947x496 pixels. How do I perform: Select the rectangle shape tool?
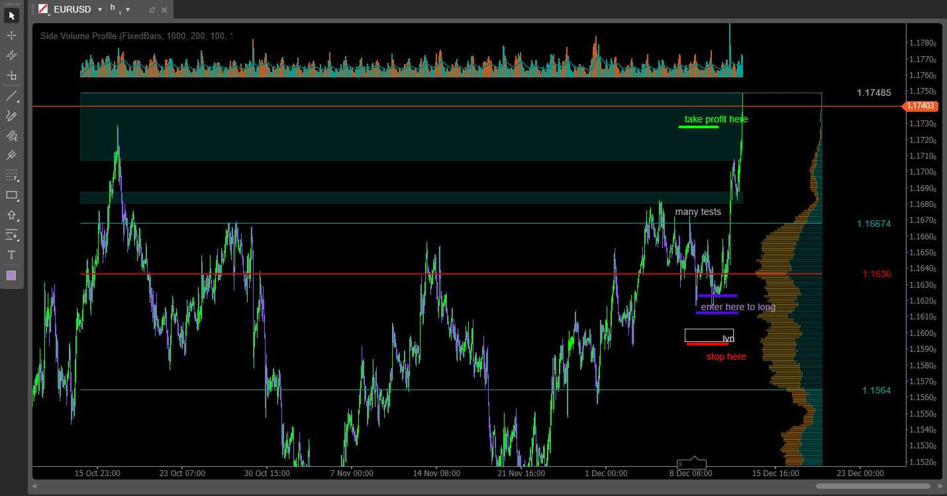pos(11,195)
